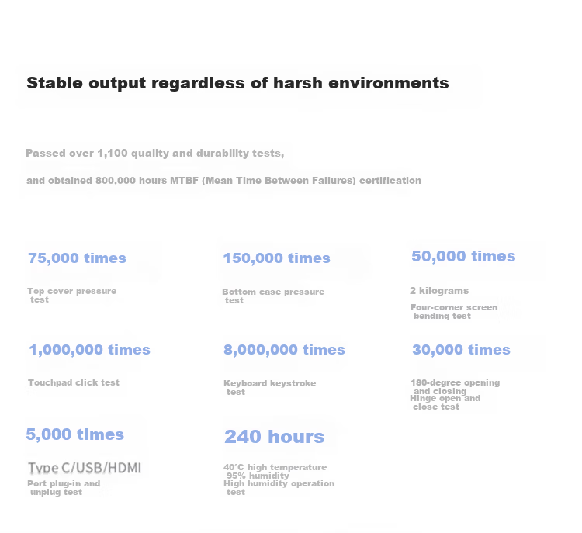The width and height of the screenshot is (582, 533).
Task: Click the '1,000,000 times' figure
Action: 90,350
